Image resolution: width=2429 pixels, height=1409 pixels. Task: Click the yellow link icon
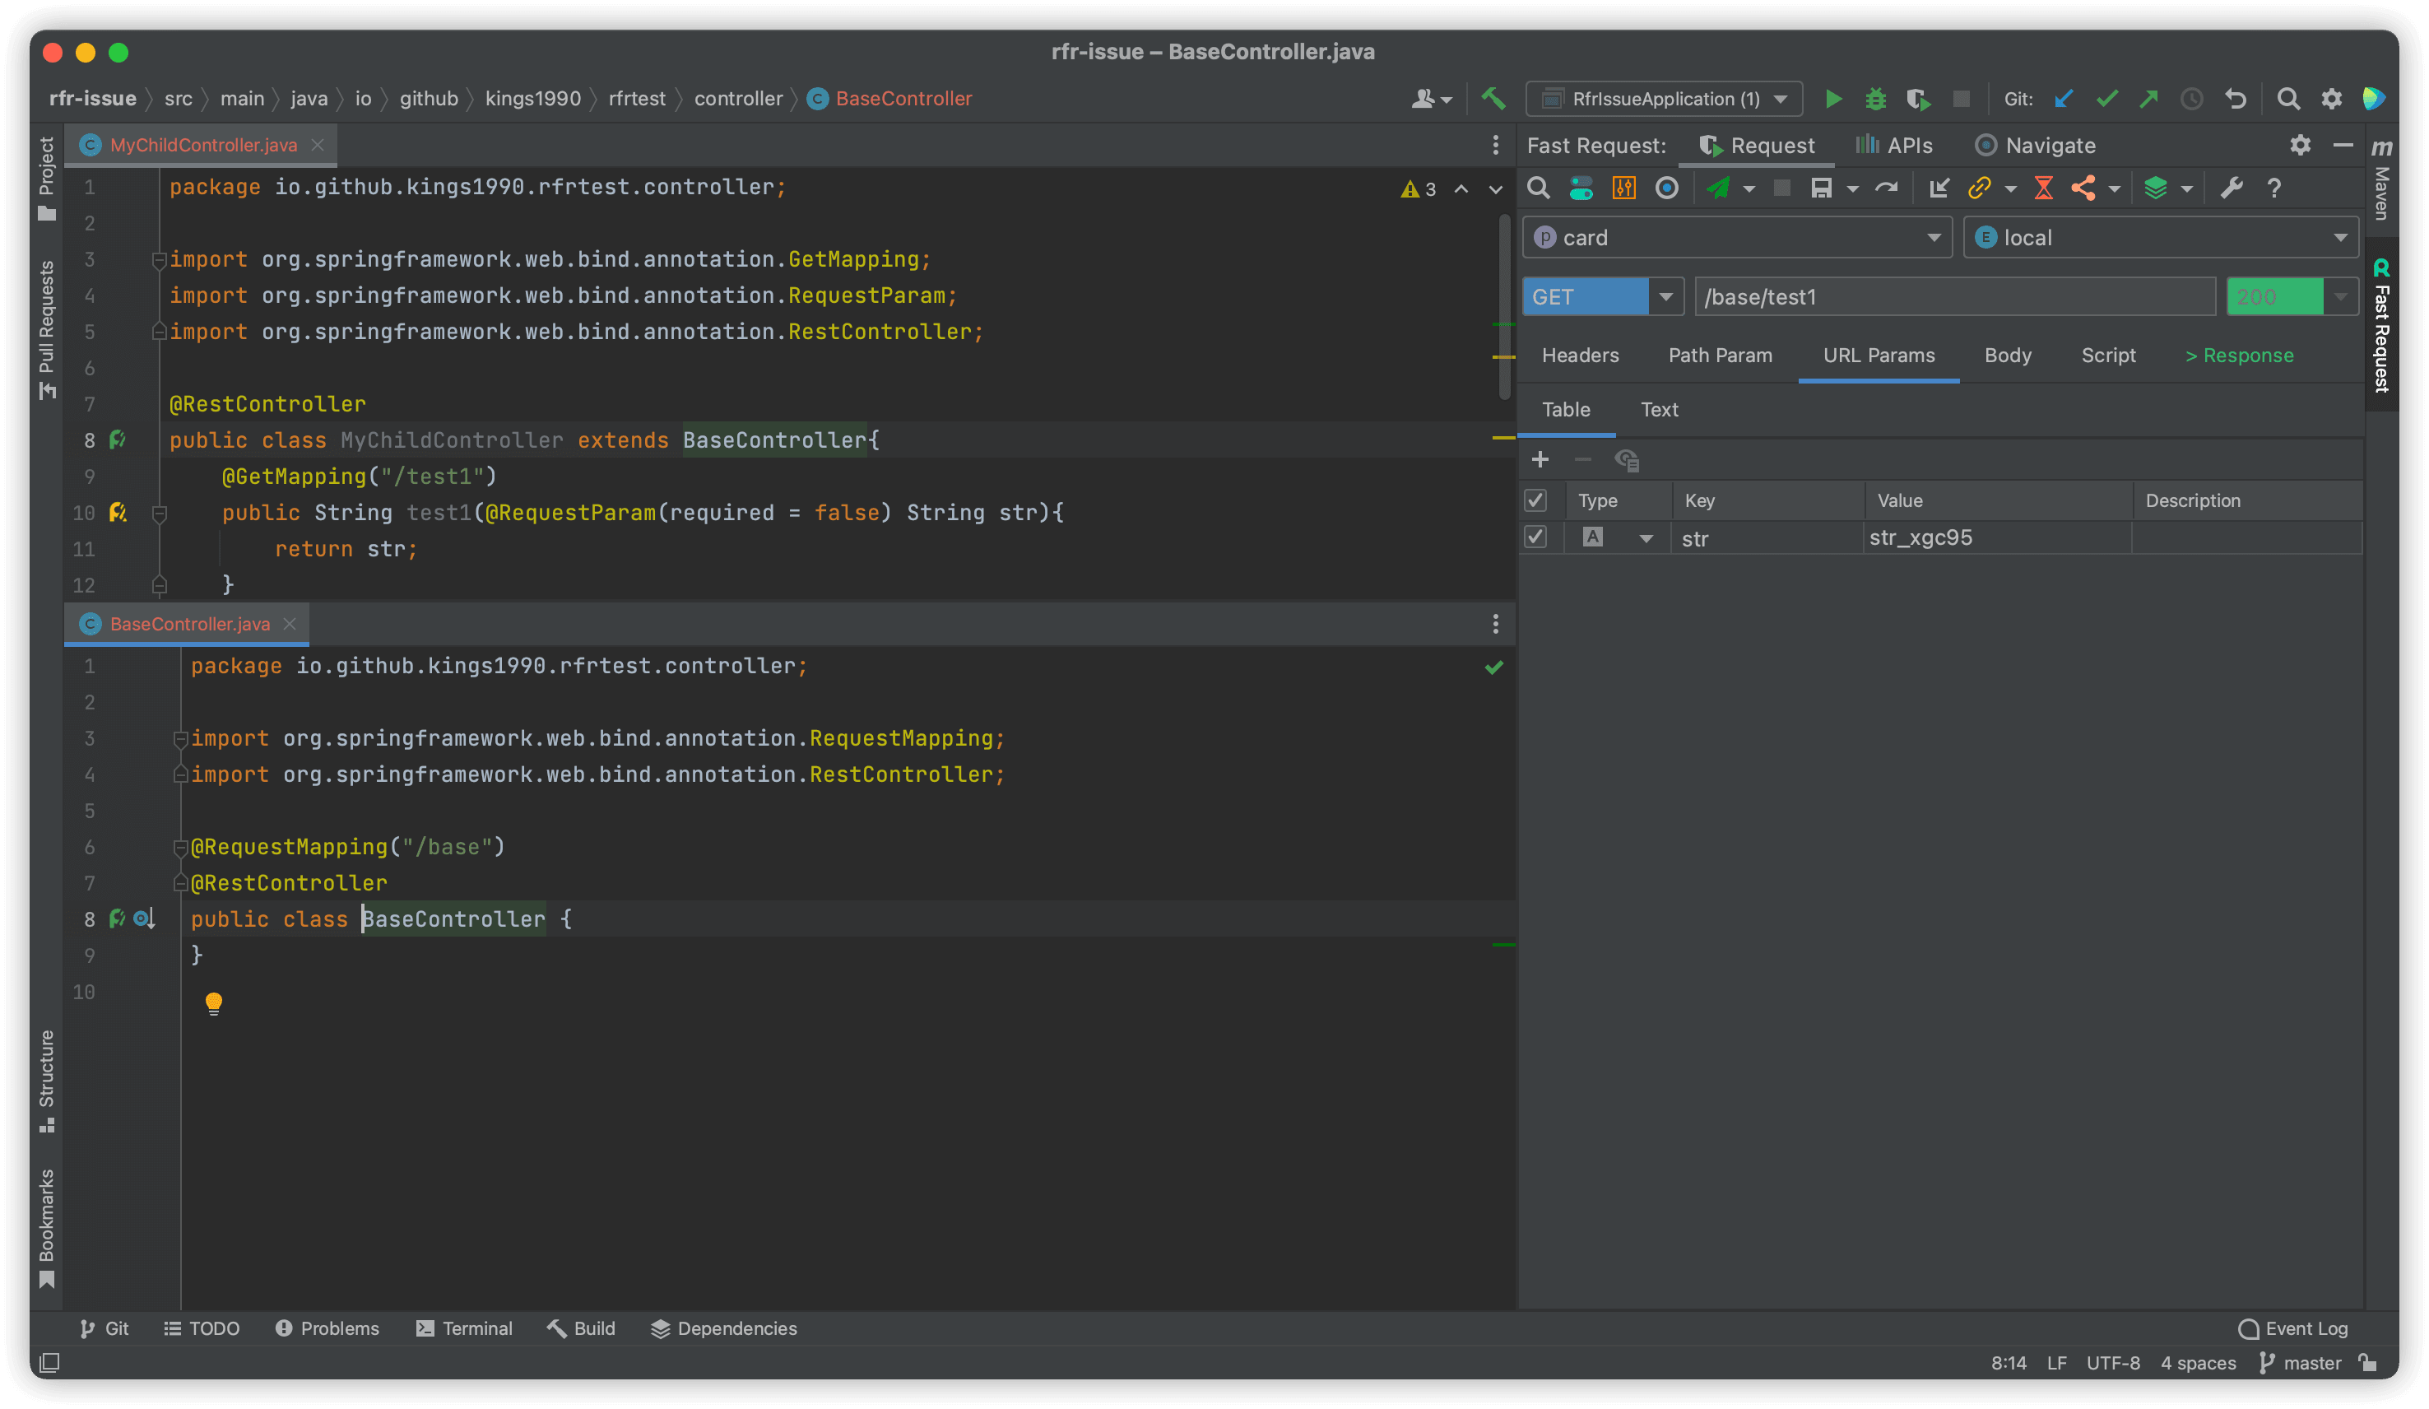[x=1979, y=188]
